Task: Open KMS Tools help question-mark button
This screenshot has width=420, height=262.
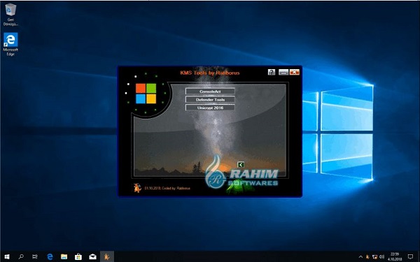Action: point(272,72)
